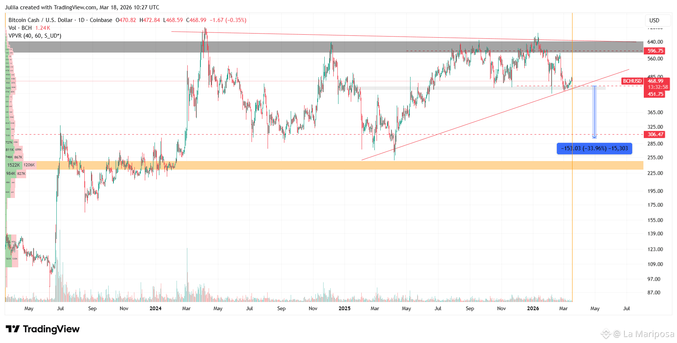
Task: Click the 139.00 price axis label
Action: 655,233
